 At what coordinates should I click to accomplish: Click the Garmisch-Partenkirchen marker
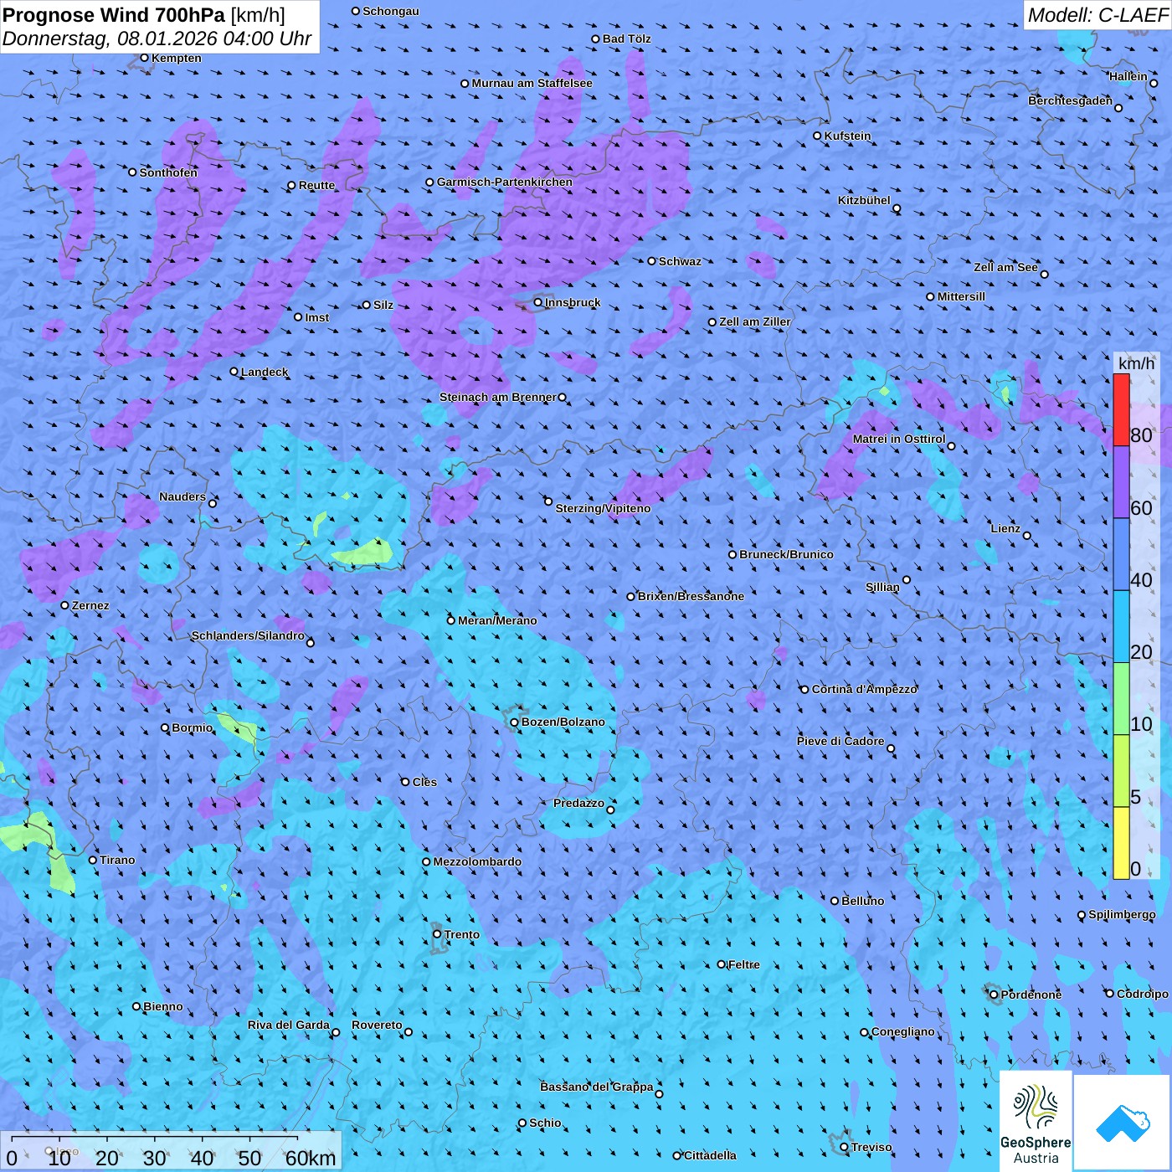coord(430,182)
